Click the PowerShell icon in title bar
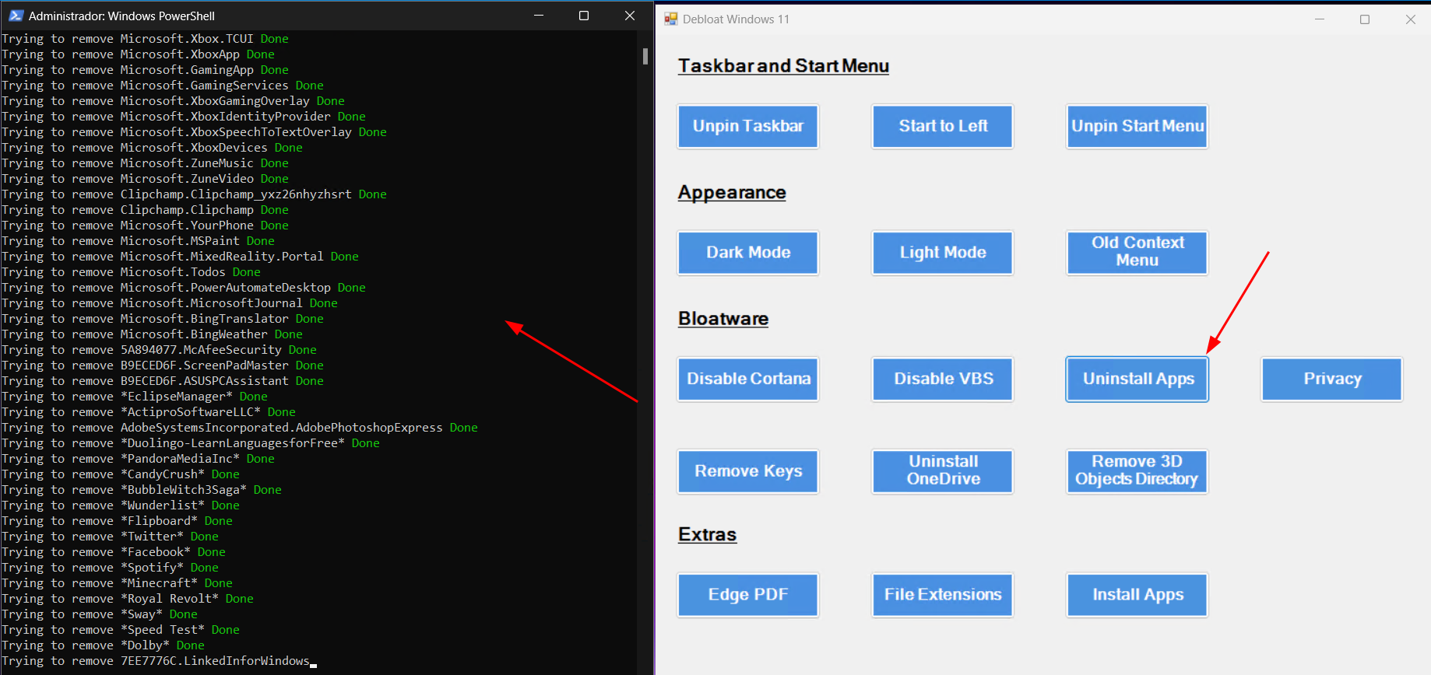Image resolution: width=1431 pixels, height=675 pixels. [16, 16]
